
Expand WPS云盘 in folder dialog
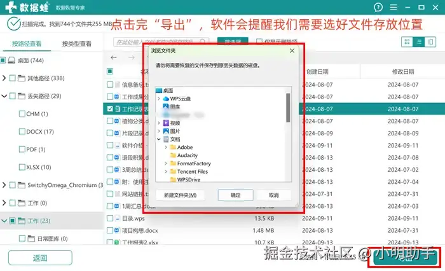(159, 99)
